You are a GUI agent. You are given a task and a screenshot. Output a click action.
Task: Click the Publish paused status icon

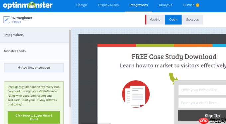tap(197, 5)
